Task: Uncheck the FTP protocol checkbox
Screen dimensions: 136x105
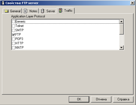Action: 13,35
